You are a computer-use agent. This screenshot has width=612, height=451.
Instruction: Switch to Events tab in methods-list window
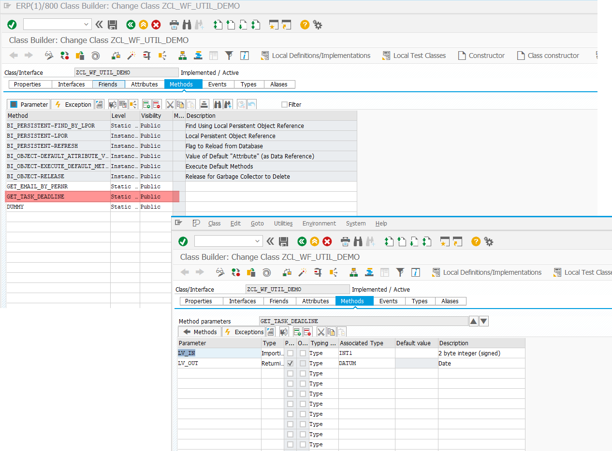[x=218, y=85]
